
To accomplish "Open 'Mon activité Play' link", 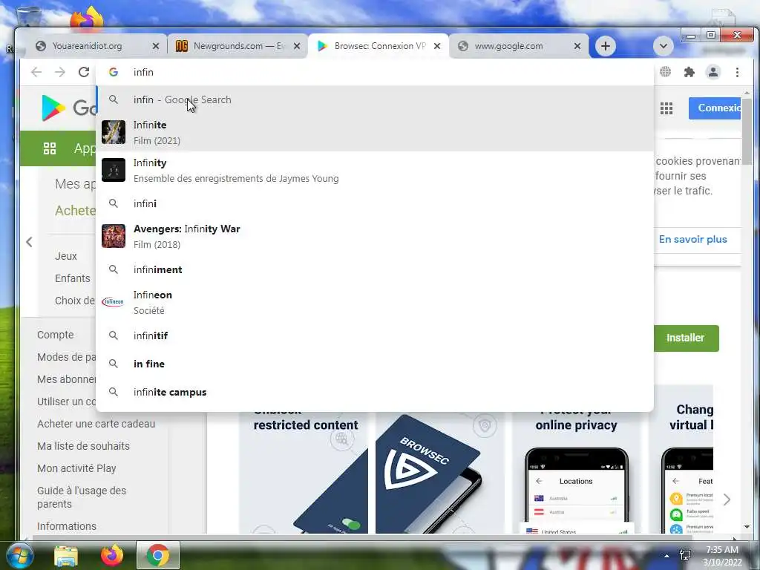I will (x=76, y=468).
